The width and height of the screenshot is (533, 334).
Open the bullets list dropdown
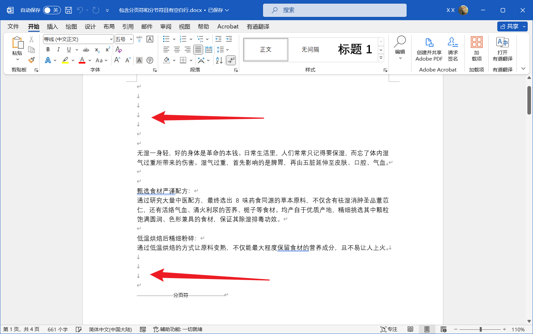click(174, 39)
